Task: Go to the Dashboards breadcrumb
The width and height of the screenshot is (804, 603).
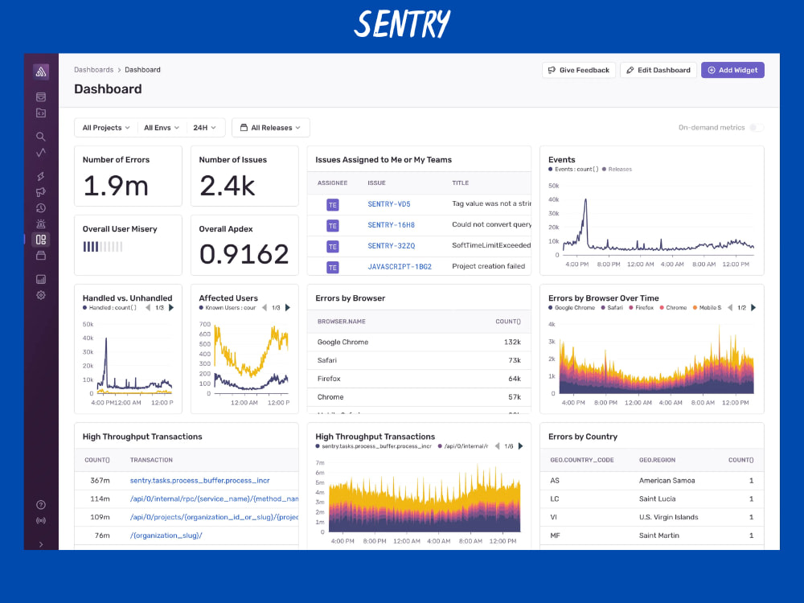Action: (x=93, y=70)
